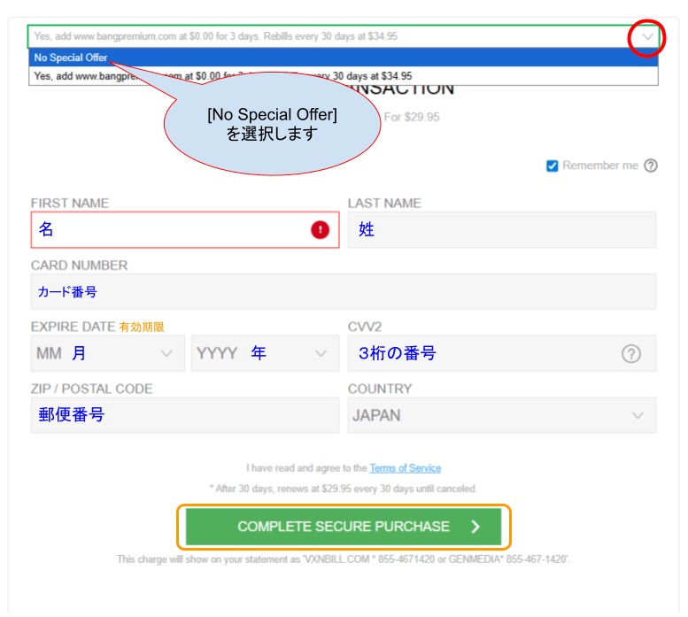
Task: Click the arrow icon on the purchase button
Action: click(x=475, y=527)
